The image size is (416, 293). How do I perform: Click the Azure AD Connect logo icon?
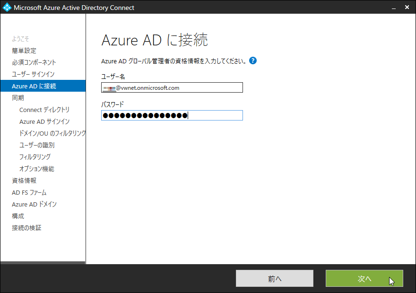tap(7, 8)
